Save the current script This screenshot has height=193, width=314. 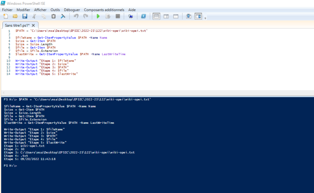tap(25, 16)
